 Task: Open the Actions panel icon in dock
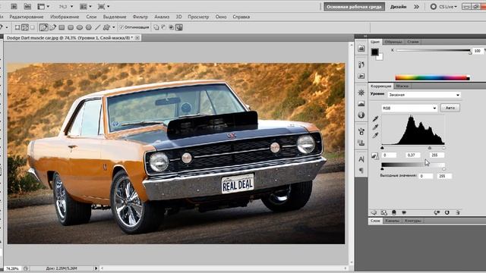tap(361, 76)
